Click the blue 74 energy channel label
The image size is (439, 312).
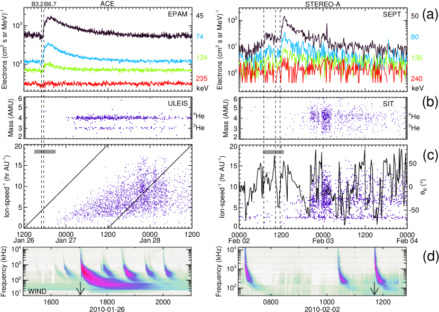[x=200, y=37]
